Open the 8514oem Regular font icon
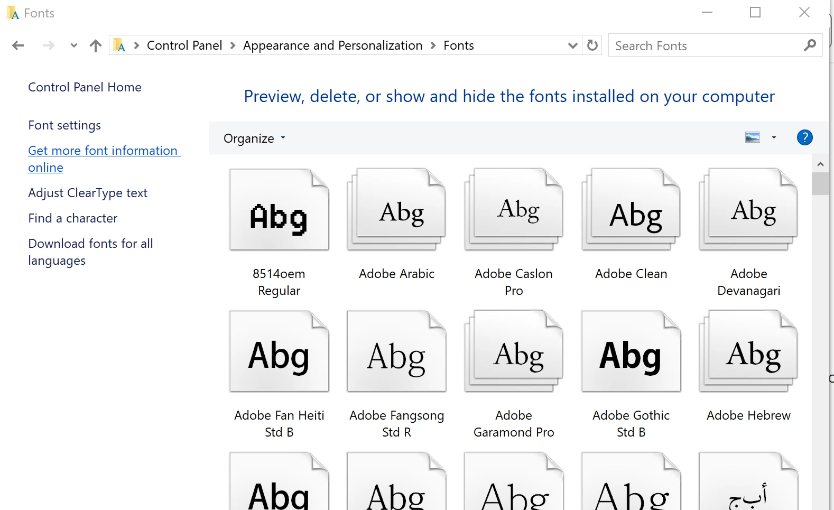This screenshot has height=510, width=834. 279,210
